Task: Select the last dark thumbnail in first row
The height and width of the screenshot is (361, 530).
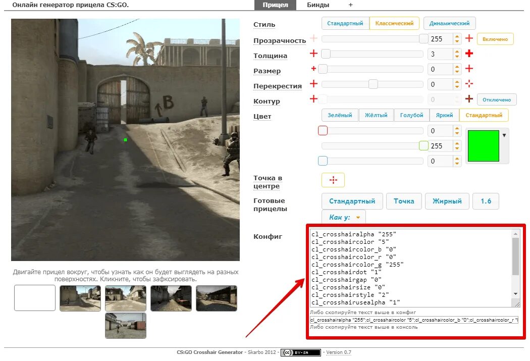Action: click(x=217, y=298)
